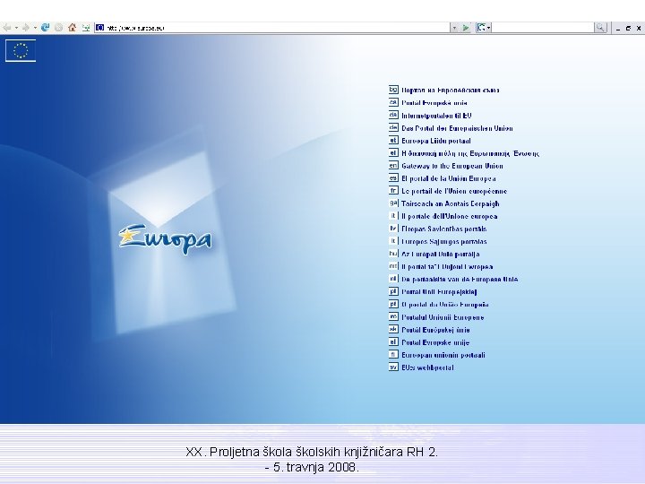
Task: Open 'El portal de la Unión Europea' link
Action: click(449, 178)
